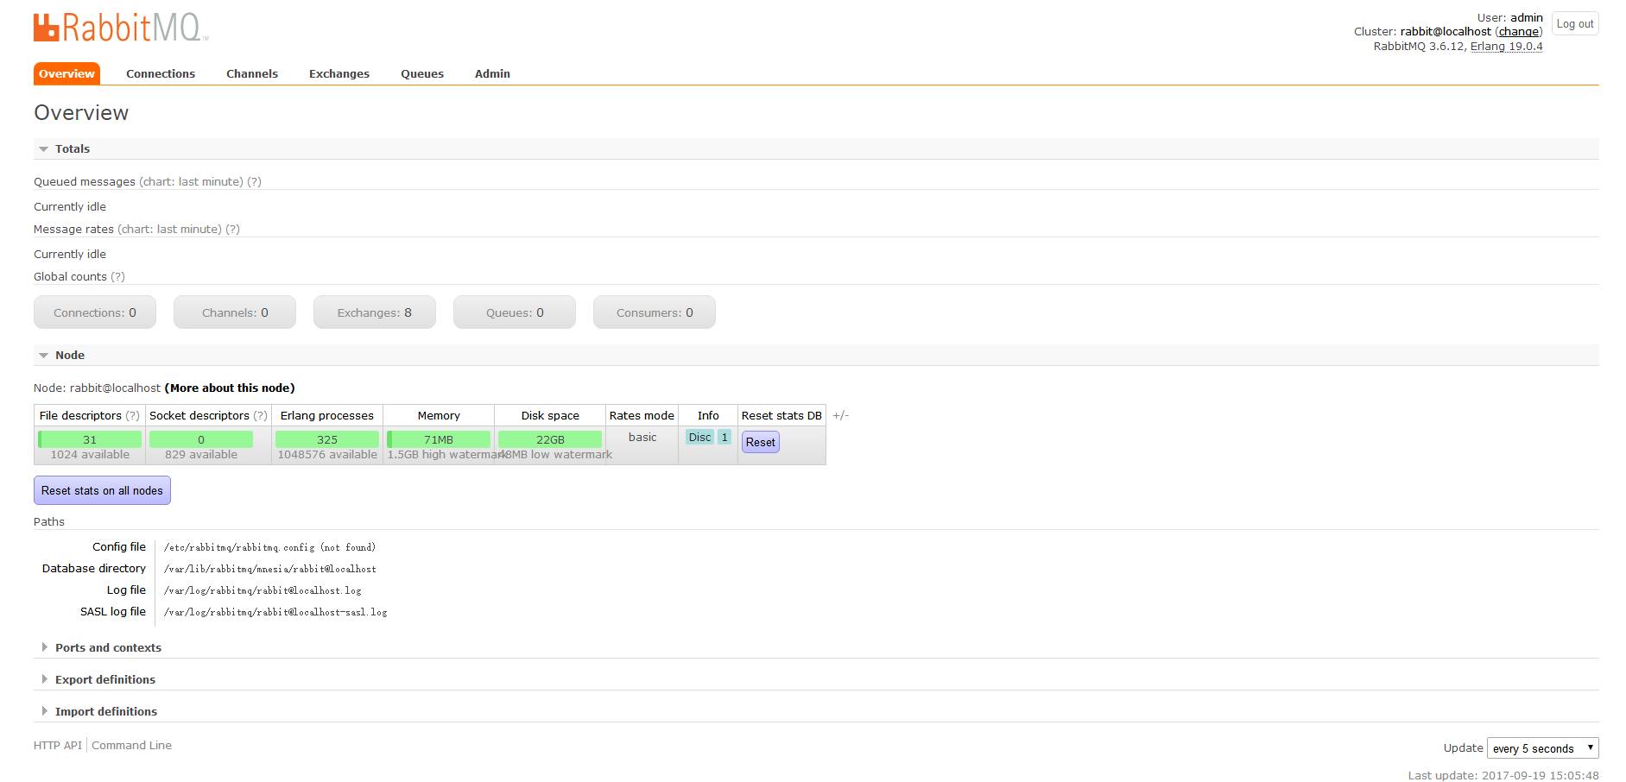Open the Erlang 19.0.4 version link
Screen dimensions: 1626x782
(x=1506, y=46)
